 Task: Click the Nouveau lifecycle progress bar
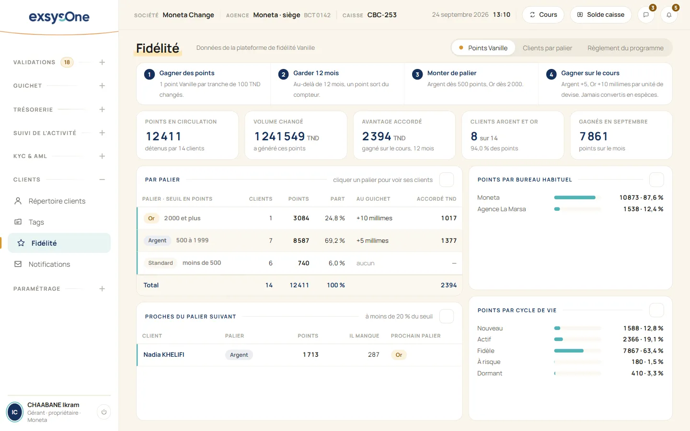point(577,328)
